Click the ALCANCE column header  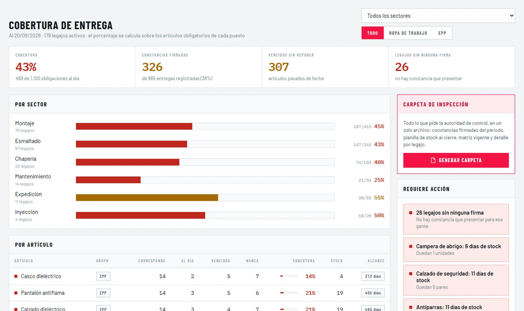376,261
